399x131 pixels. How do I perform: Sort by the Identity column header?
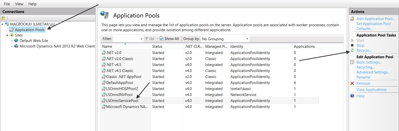coord(237,46)
